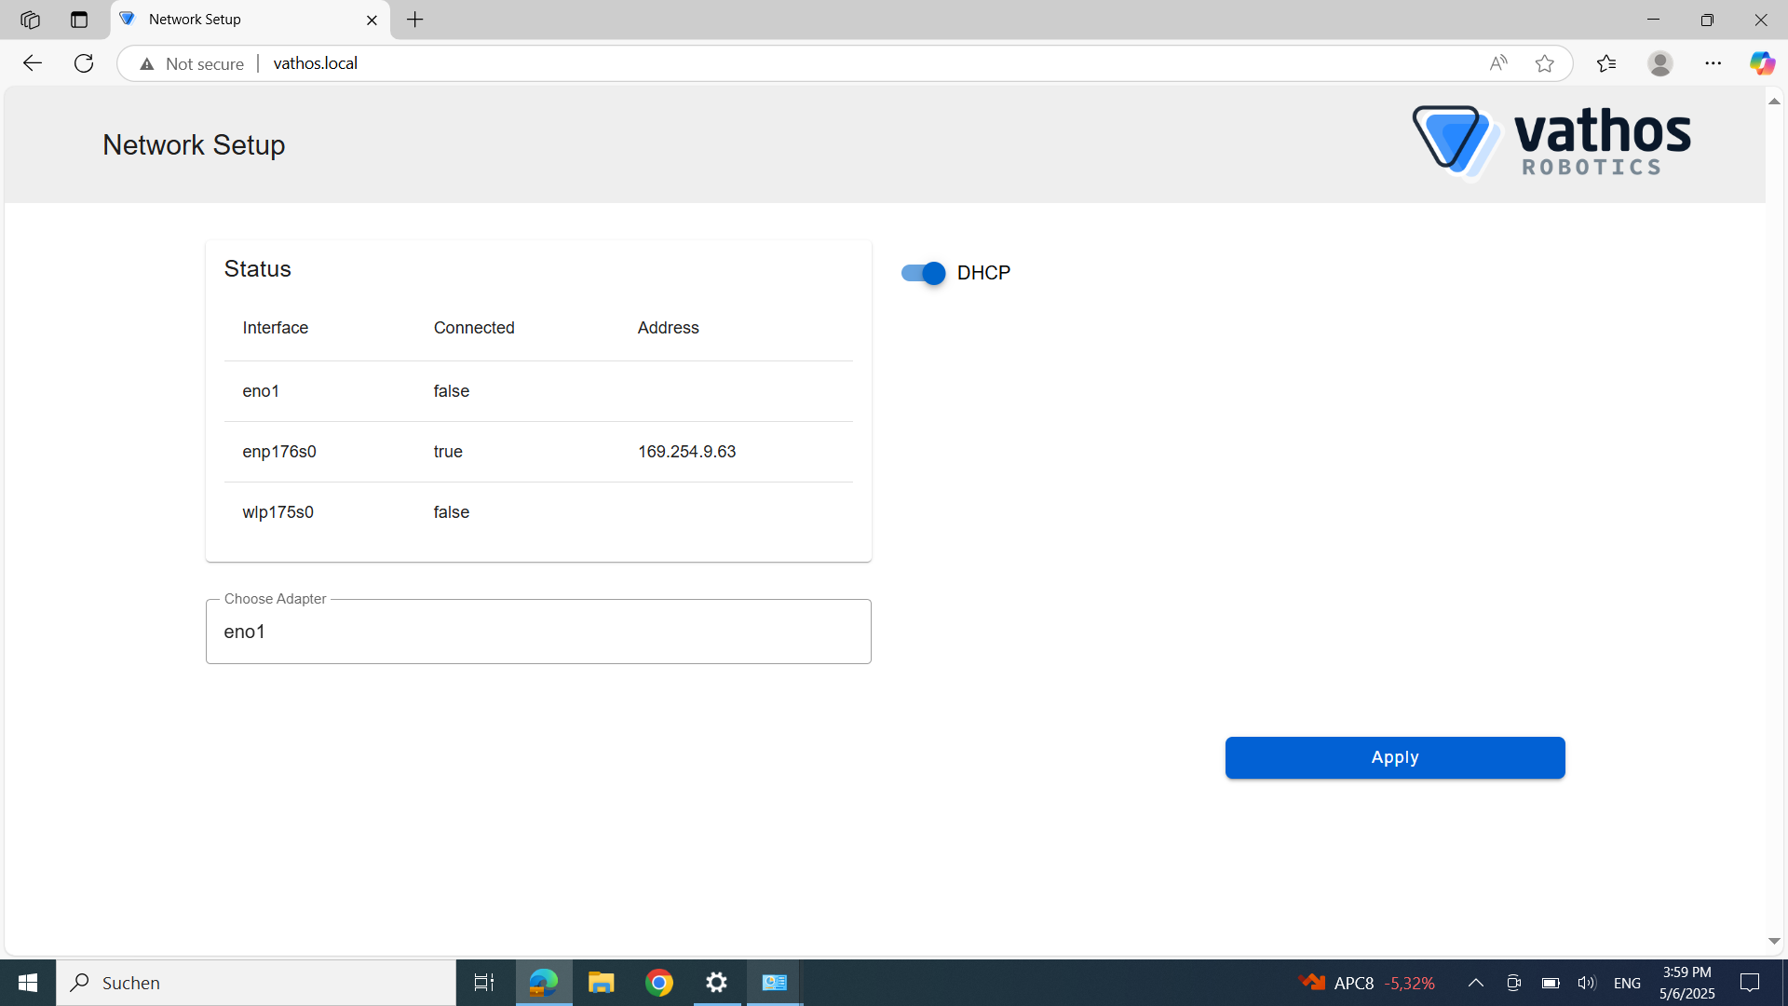Screen dimensions: 1788x1006
Task: Open the Choose Adapter selector
Action: tap(538, 632)
